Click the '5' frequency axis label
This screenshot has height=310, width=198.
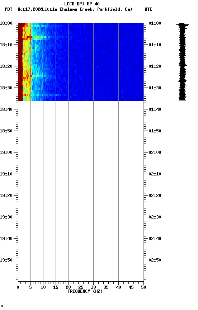[x=30, y=287]
